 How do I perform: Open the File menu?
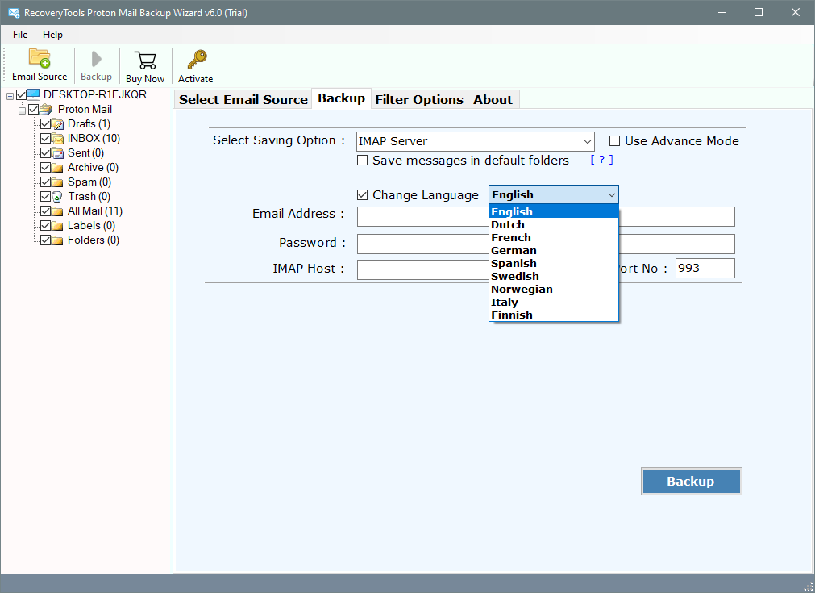pyautogui.click(x=20, y=35)
